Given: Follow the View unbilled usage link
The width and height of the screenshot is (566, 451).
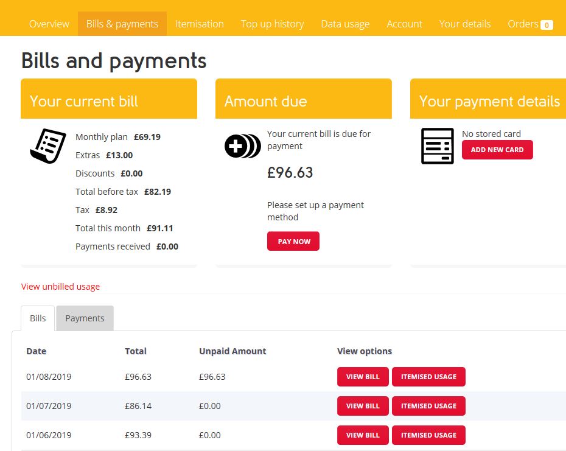Looking at the screenshot, I should 60,287.
